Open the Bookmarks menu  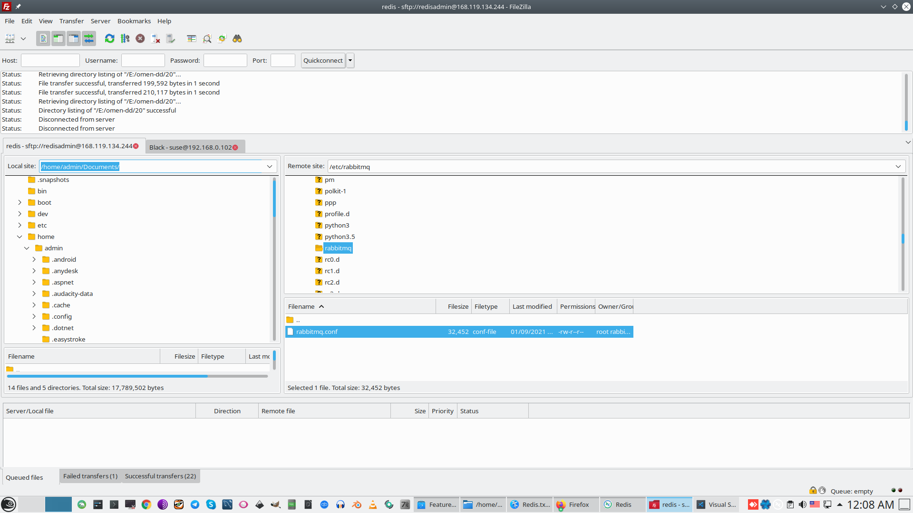[134, 21]
